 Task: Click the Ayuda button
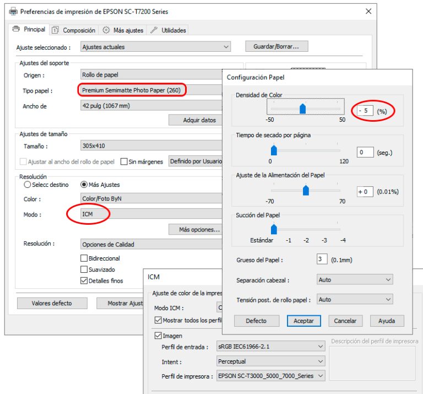point(387,321)
